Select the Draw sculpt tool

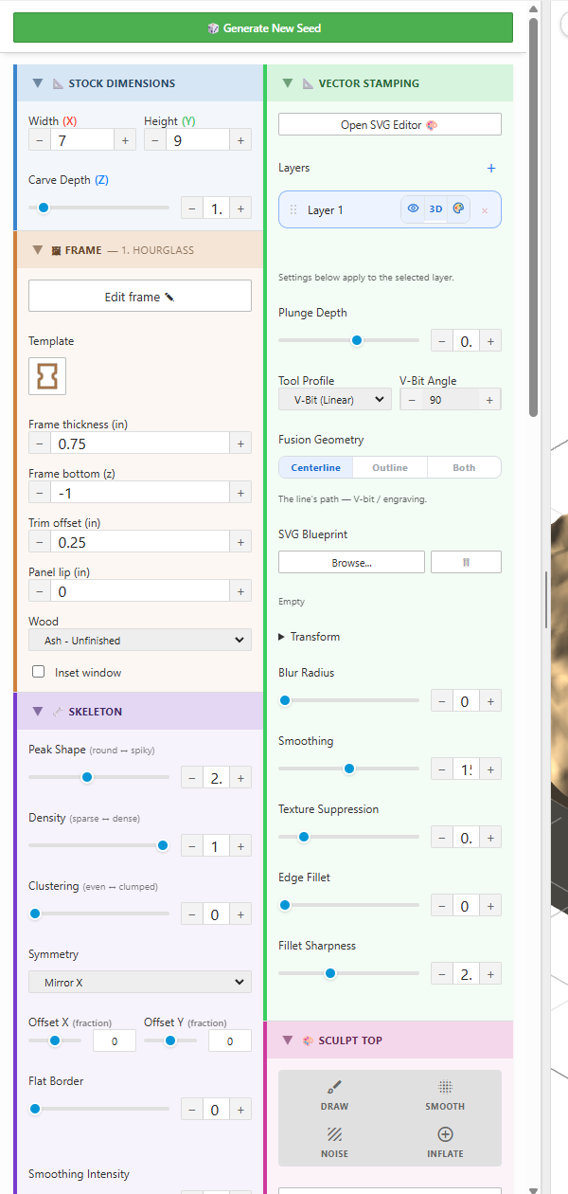(334, 1095)
